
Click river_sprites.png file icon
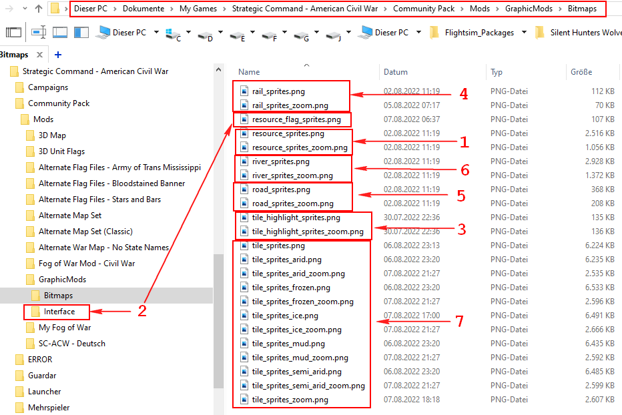[244, 161]
